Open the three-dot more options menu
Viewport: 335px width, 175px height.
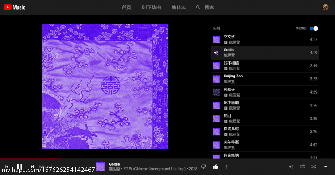point(226,167)
